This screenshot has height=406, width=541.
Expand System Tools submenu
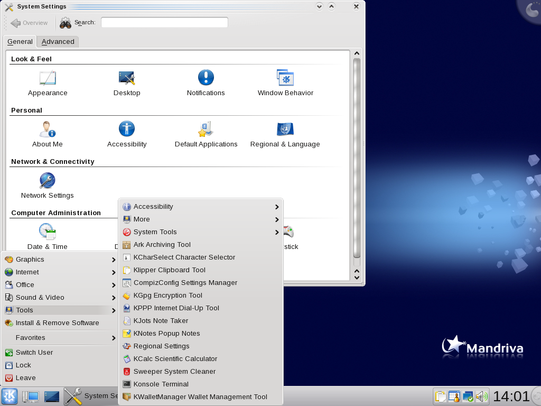pos(201,232)
